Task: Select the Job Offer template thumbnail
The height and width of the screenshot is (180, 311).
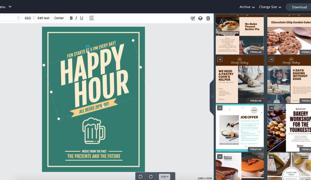Action: pyautogui.click(x=240, y=128)
